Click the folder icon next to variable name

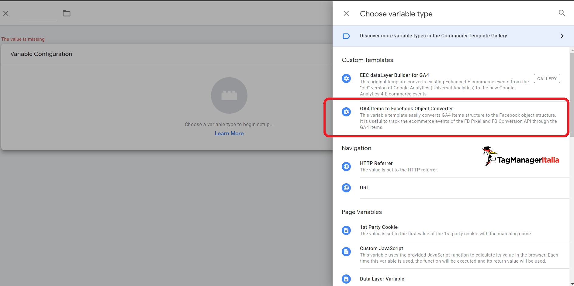coord(66,13)
